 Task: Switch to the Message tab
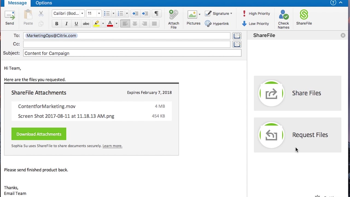[x=17, y=3]
